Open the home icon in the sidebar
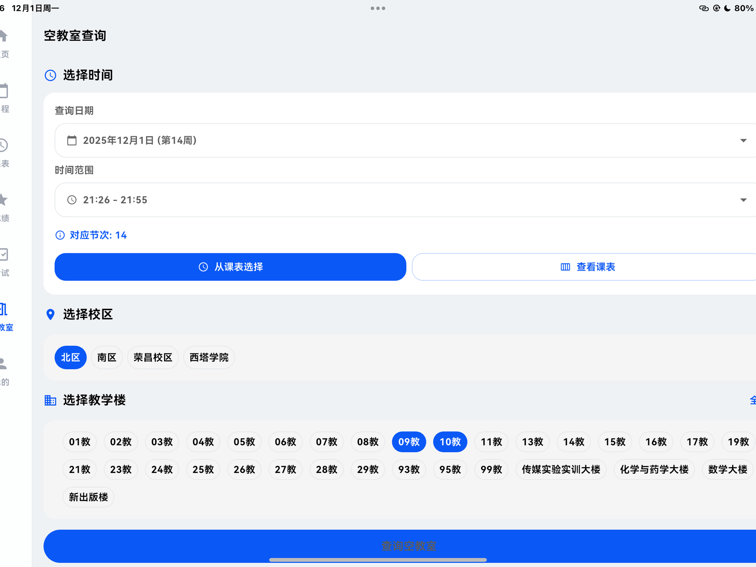 [x=3, y=36]
